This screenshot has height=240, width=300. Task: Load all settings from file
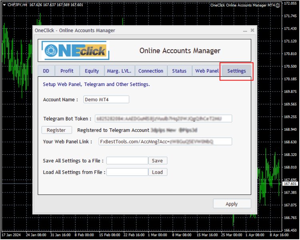[158, 172]
